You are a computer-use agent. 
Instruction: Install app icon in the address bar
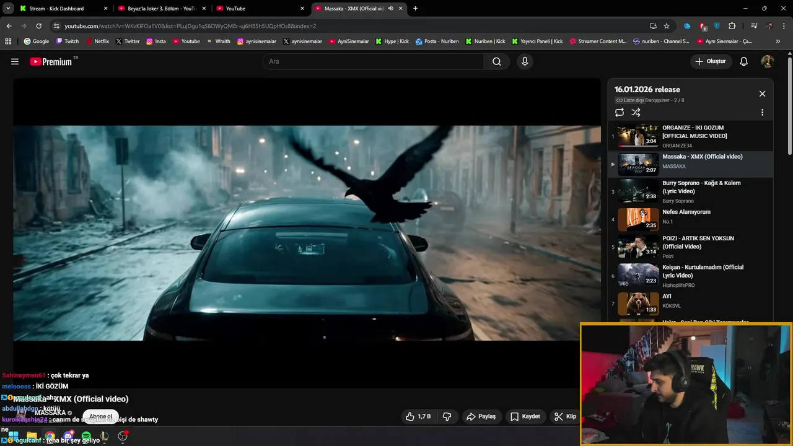653,26
